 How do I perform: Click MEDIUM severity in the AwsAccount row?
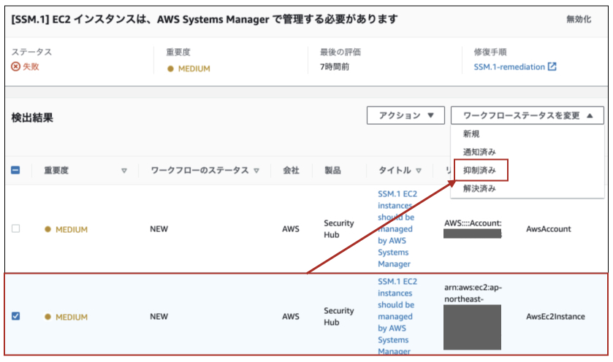tap(71, 229)
